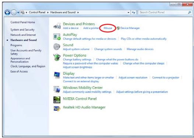
Task: Expand arrow after Control Panel breadcrumb
Action: pyautogui.click(x=48, y=13)
